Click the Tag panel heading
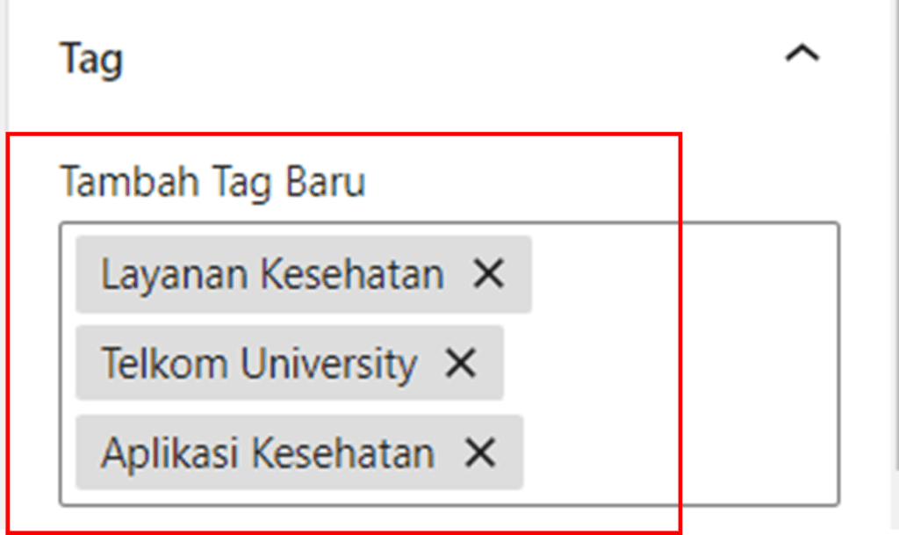The width and height of the screenshot is (899, 535). (90, 59)
